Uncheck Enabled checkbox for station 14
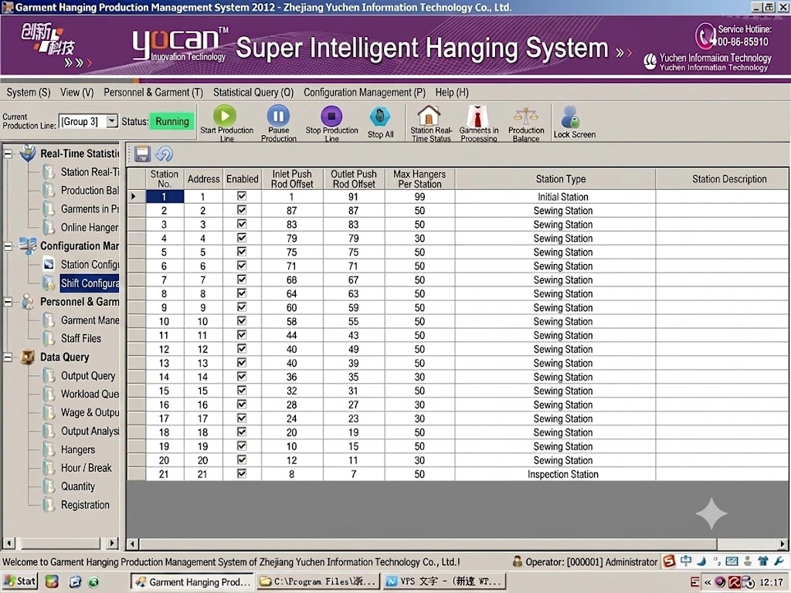This screenshot has width=791, height=593. 242,376
